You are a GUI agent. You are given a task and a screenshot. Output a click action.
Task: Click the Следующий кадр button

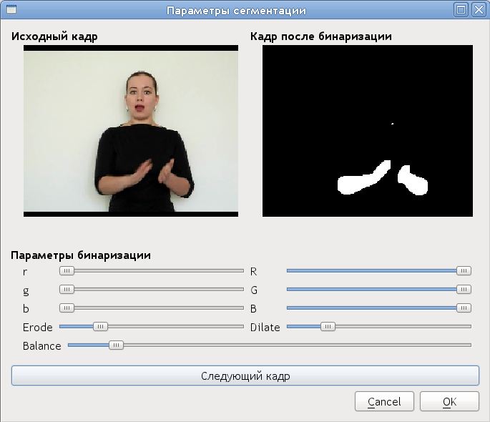245,376
